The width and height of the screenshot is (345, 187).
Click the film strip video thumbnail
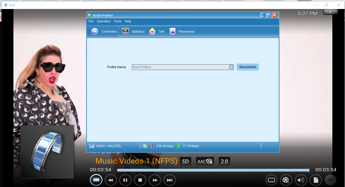click(47, 152)
